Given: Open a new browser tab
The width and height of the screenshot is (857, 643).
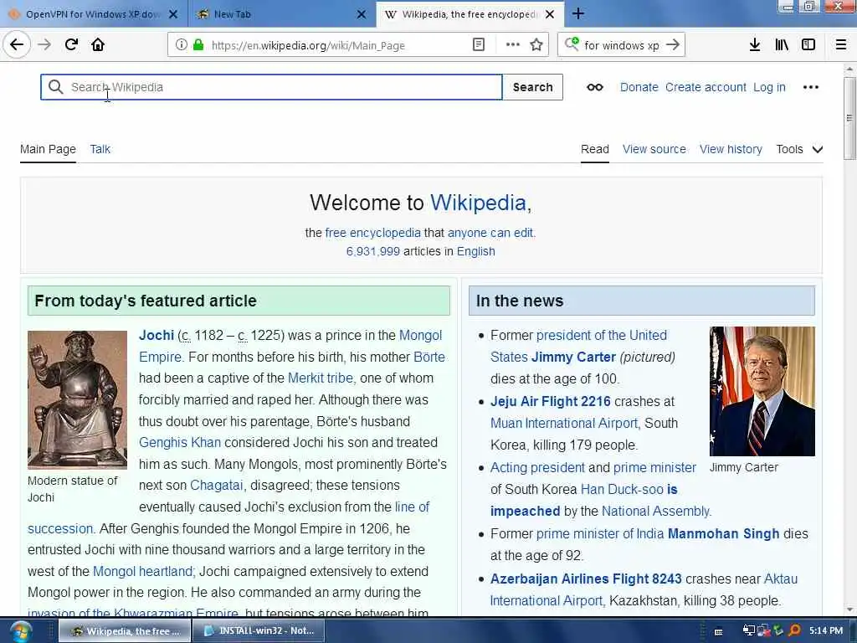Looking at the screenshot, I should [x=578, y=13].
